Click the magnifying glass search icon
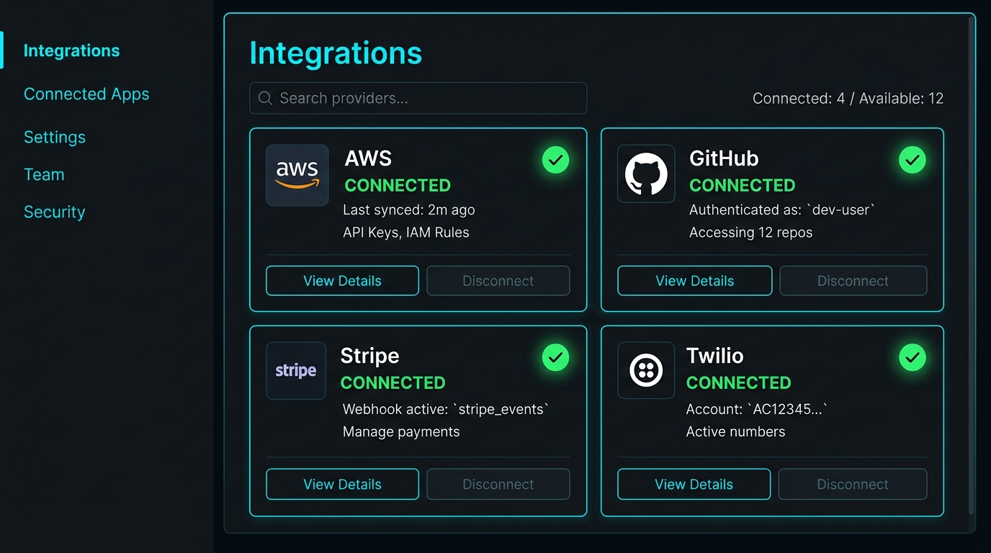991x553 pixels. pyautogui.click(x=265, y=98)
